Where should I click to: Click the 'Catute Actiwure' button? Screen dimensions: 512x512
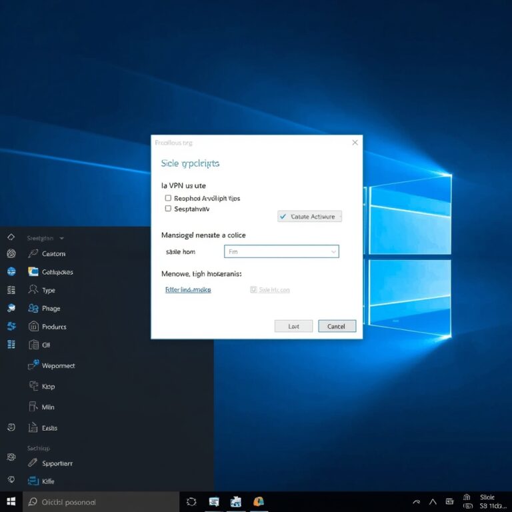click(309, 216)
